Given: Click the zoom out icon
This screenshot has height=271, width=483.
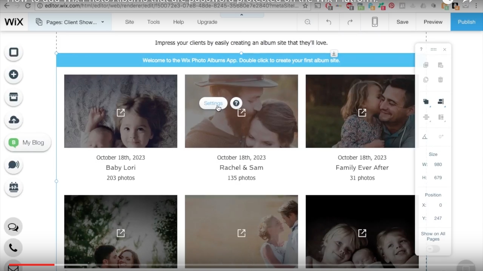Looking at the screenshot, I should (308, 22).
